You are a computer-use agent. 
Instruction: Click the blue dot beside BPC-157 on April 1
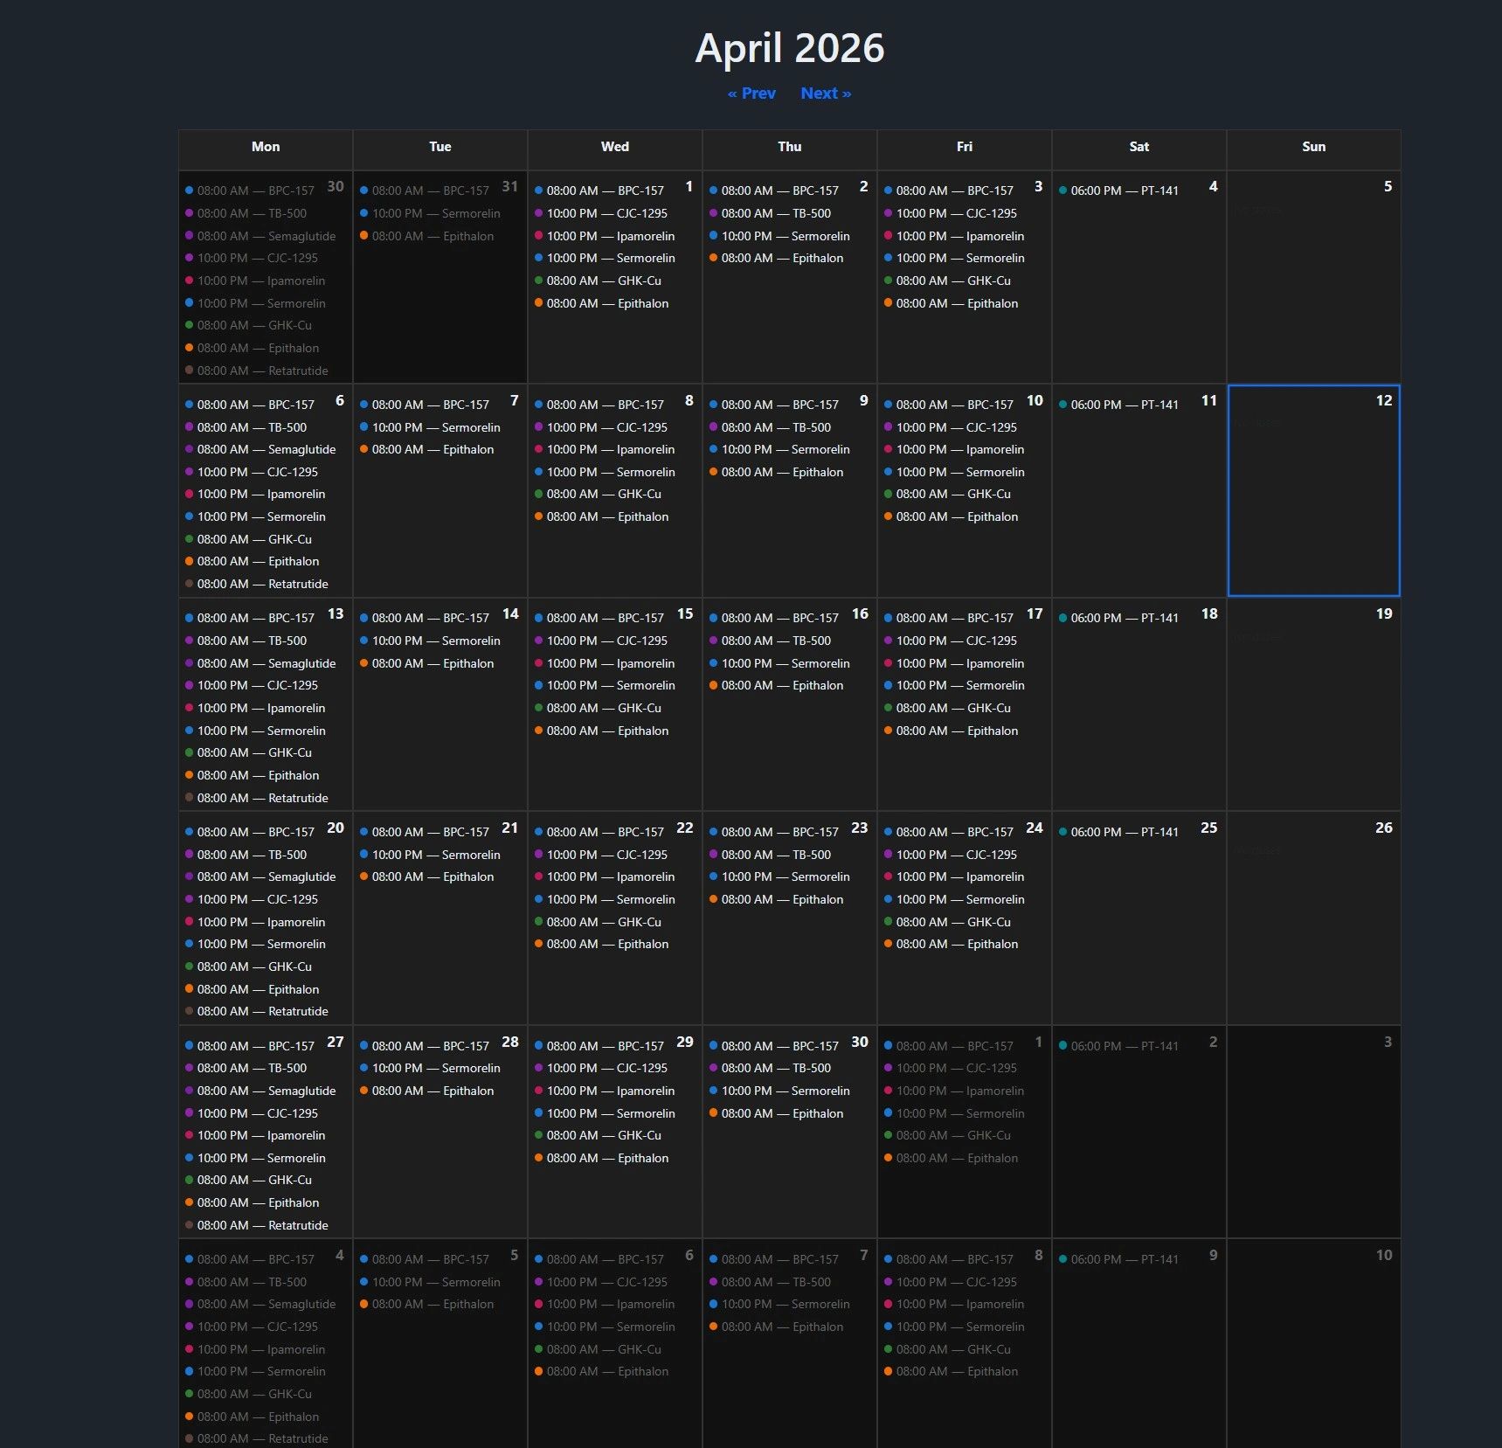[539, 191]
